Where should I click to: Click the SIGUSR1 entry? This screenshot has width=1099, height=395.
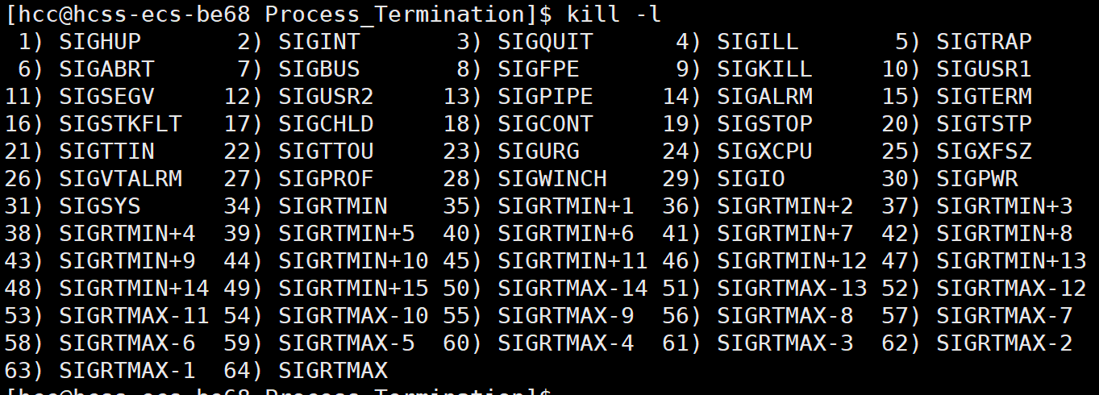click(984, 69)
